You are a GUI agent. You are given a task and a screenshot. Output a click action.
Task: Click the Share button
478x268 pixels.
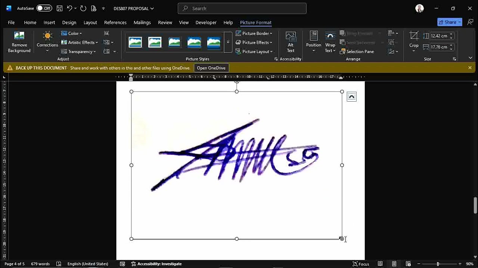pos(450,22)
